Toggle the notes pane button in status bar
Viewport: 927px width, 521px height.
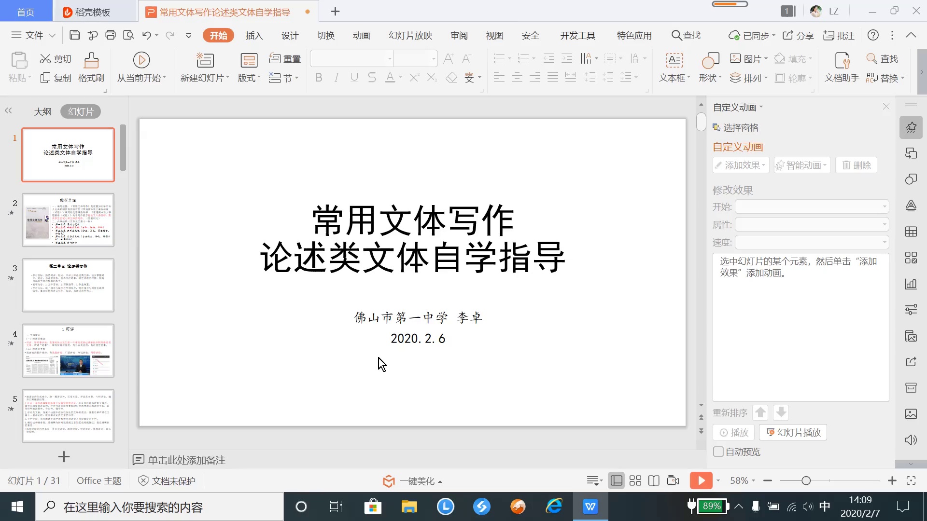point(595,480)
